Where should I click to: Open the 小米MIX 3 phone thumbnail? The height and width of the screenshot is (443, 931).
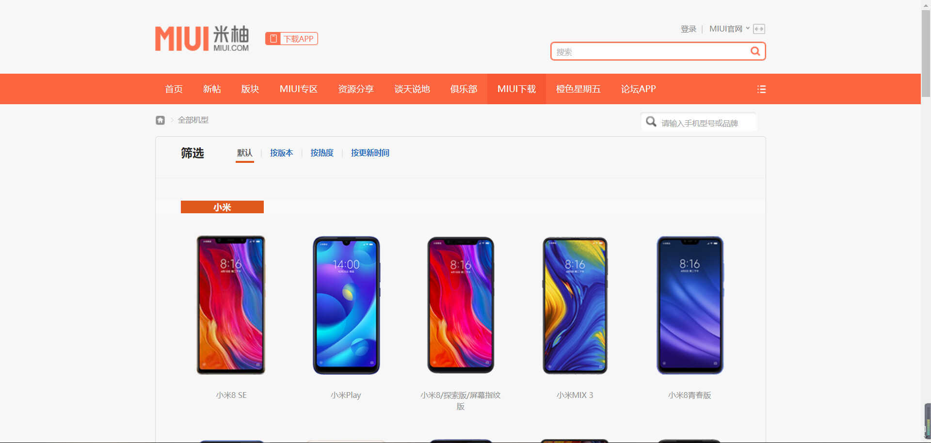pos(575,305)
